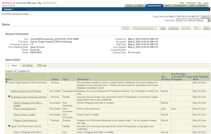Select the Steps tab
Viewport: 211px width, 134px height.
click(x=14, y=65)
